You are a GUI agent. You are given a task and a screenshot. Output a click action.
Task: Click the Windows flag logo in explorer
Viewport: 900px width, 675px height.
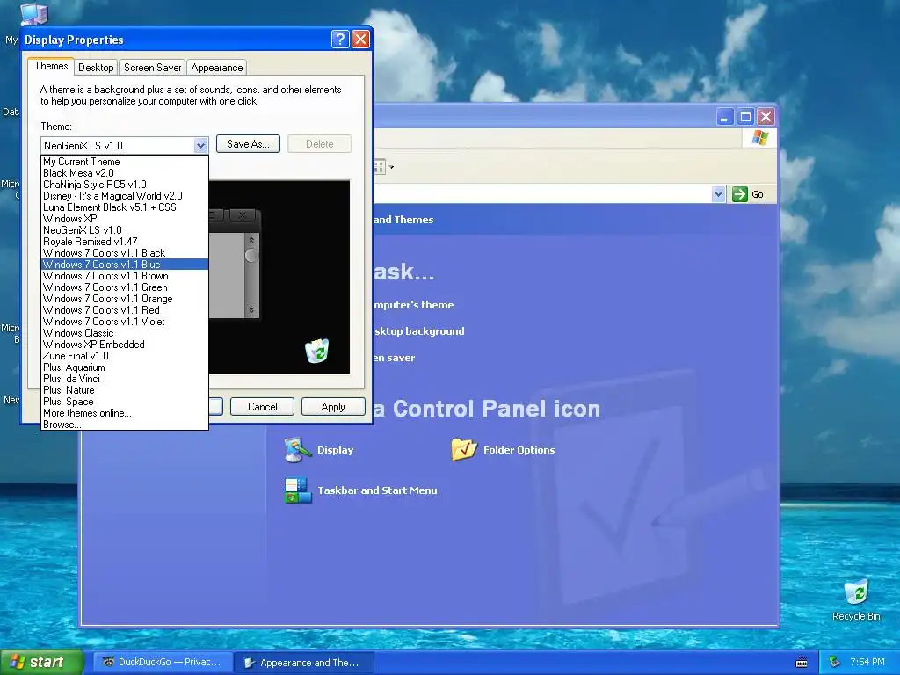(760, 138)
